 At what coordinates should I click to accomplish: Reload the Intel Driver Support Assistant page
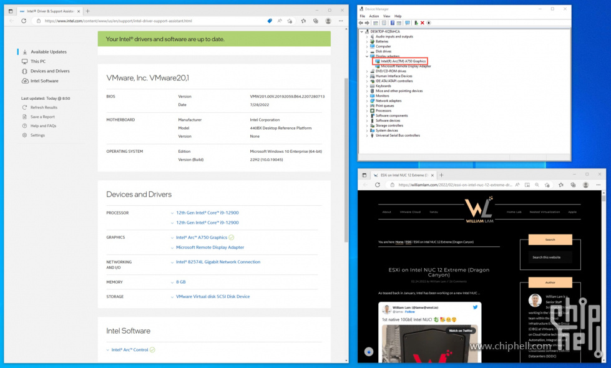[x=24, y=21]
